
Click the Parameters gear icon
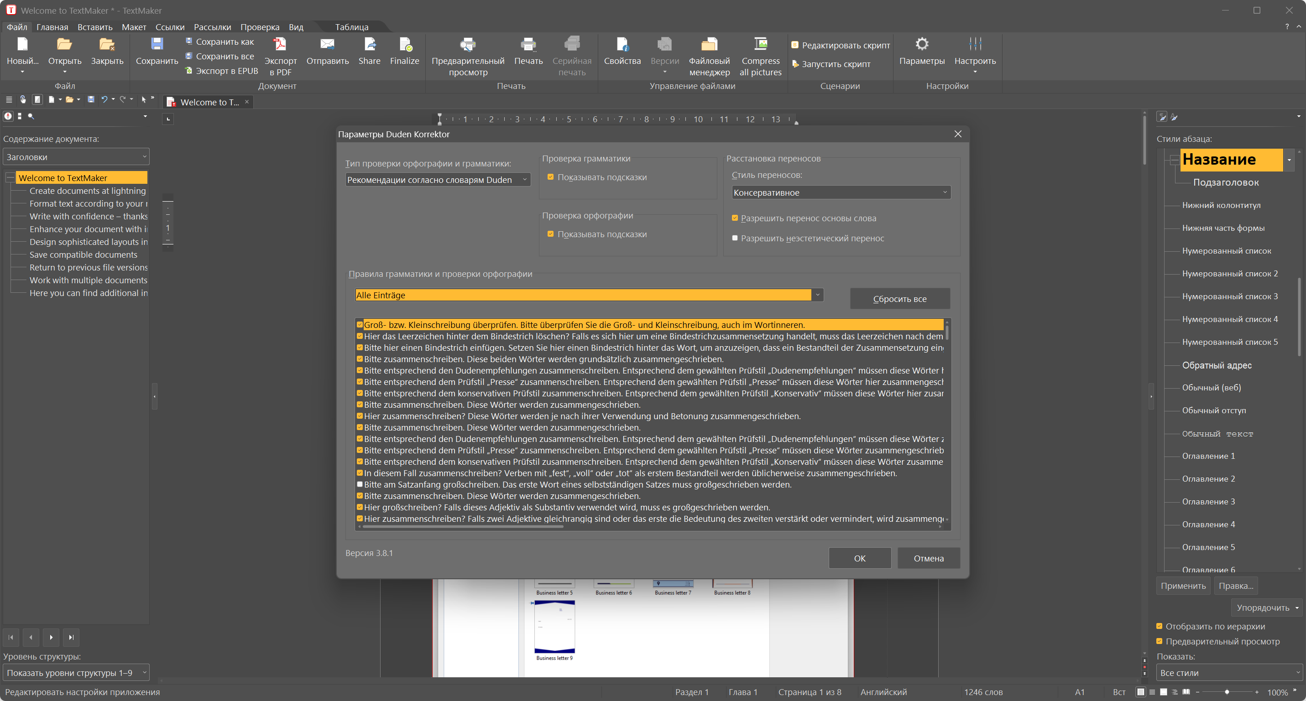pyautogui.click(x=921, y=45)
